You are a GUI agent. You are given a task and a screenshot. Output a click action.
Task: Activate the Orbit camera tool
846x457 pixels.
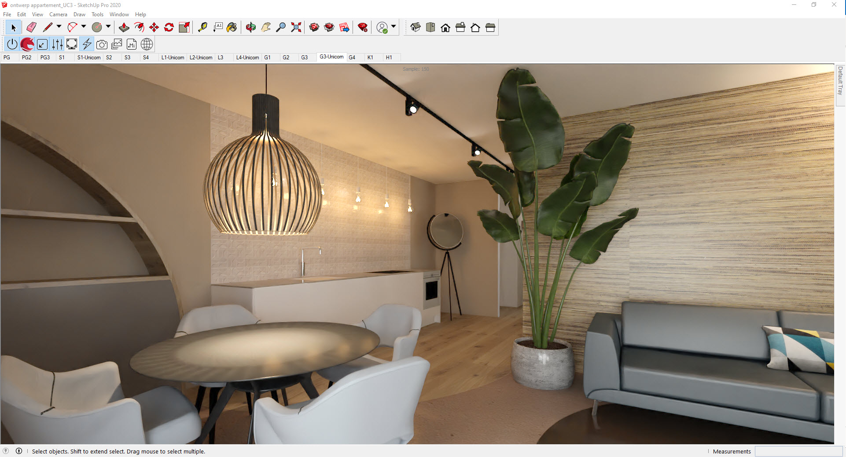(x=251, y=28)
